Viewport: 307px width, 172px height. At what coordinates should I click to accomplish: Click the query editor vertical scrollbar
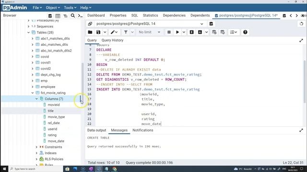pyautogui.click(x=305, y=82)
